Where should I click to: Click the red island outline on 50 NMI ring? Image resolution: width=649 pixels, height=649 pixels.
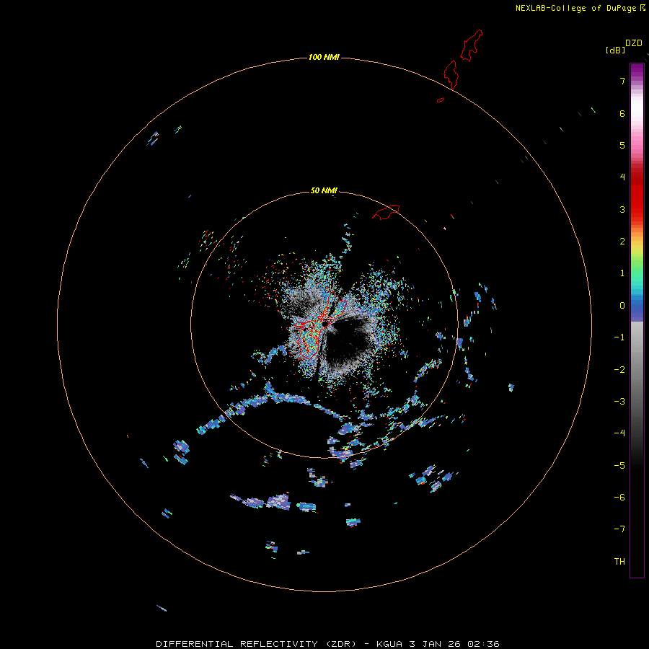point(386,212)
